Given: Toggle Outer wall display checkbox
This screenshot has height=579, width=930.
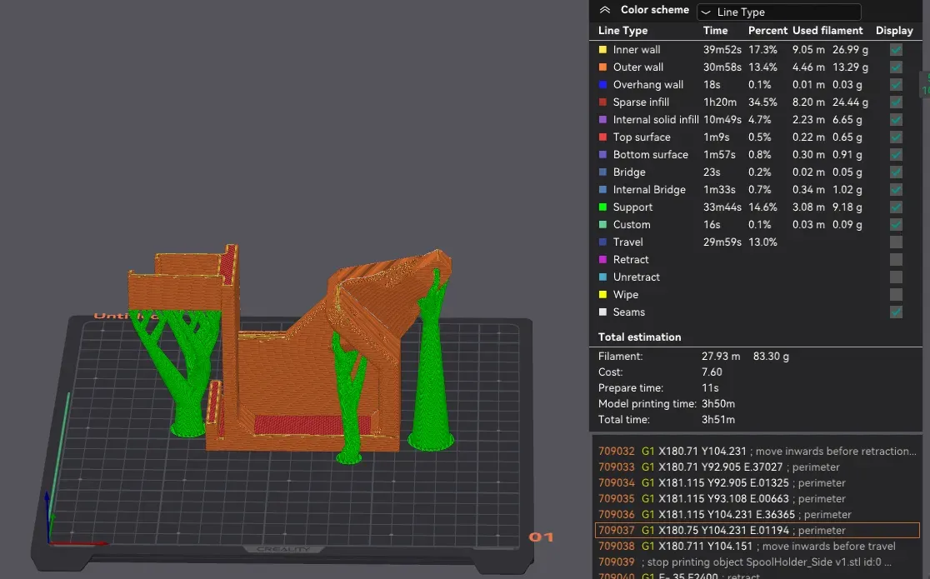Looking at the screenshot, I should coord(896,67).
